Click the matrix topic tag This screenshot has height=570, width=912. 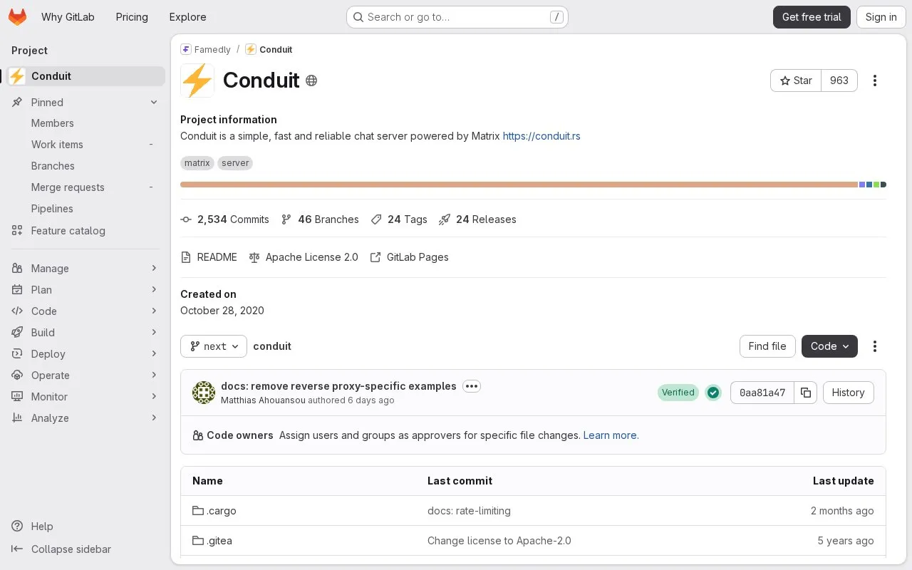(x=197, y=163)
